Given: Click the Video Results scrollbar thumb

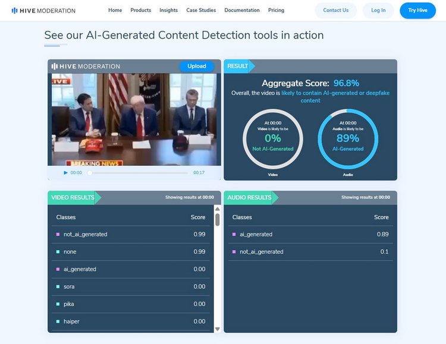Looking at the screenshot, I should [x=218, y=220].
